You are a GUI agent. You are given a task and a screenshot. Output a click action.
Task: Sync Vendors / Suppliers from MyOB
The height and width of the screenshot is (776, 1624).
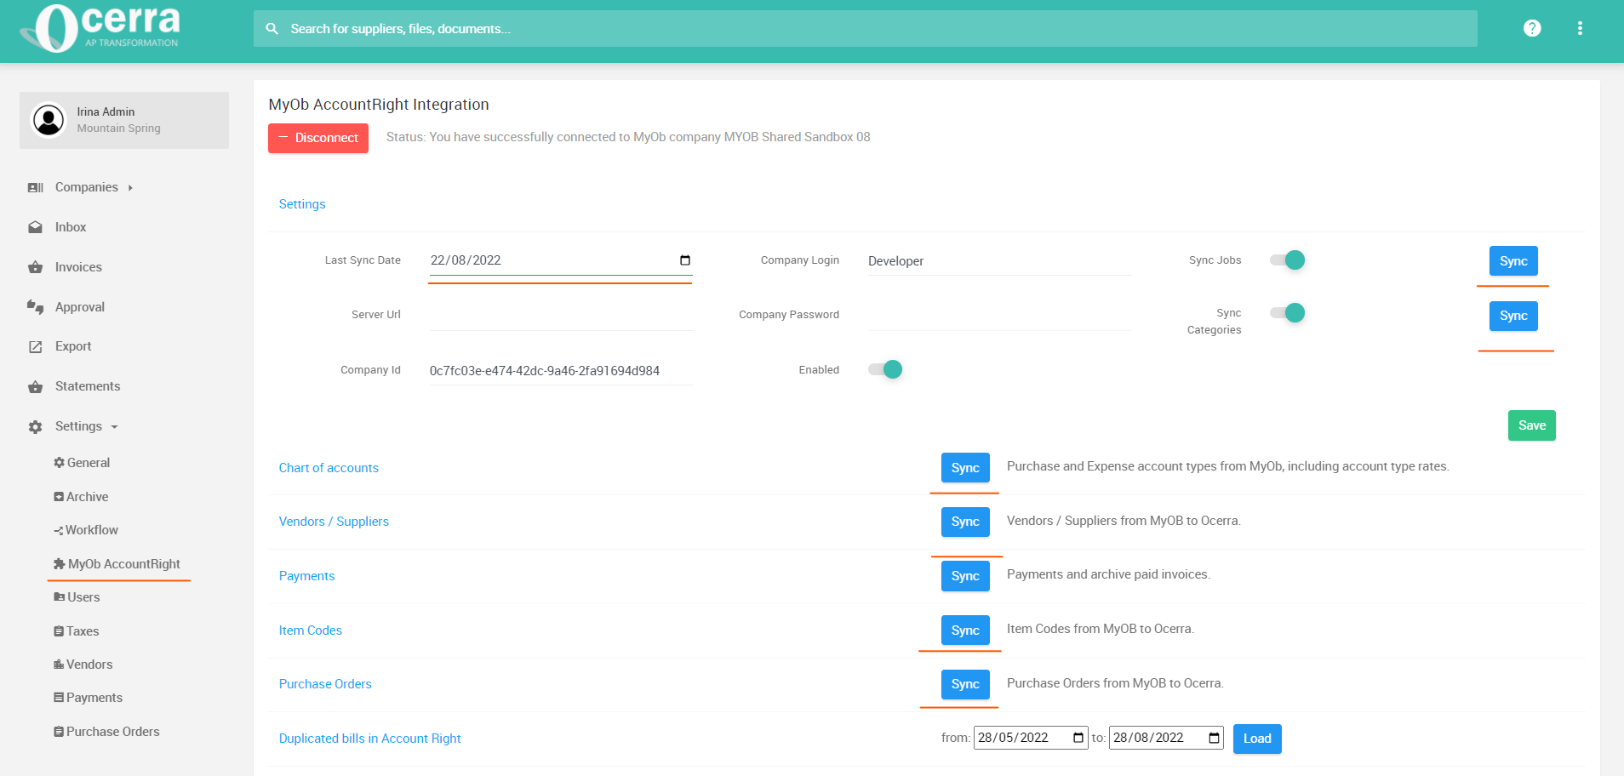[965, 522]
